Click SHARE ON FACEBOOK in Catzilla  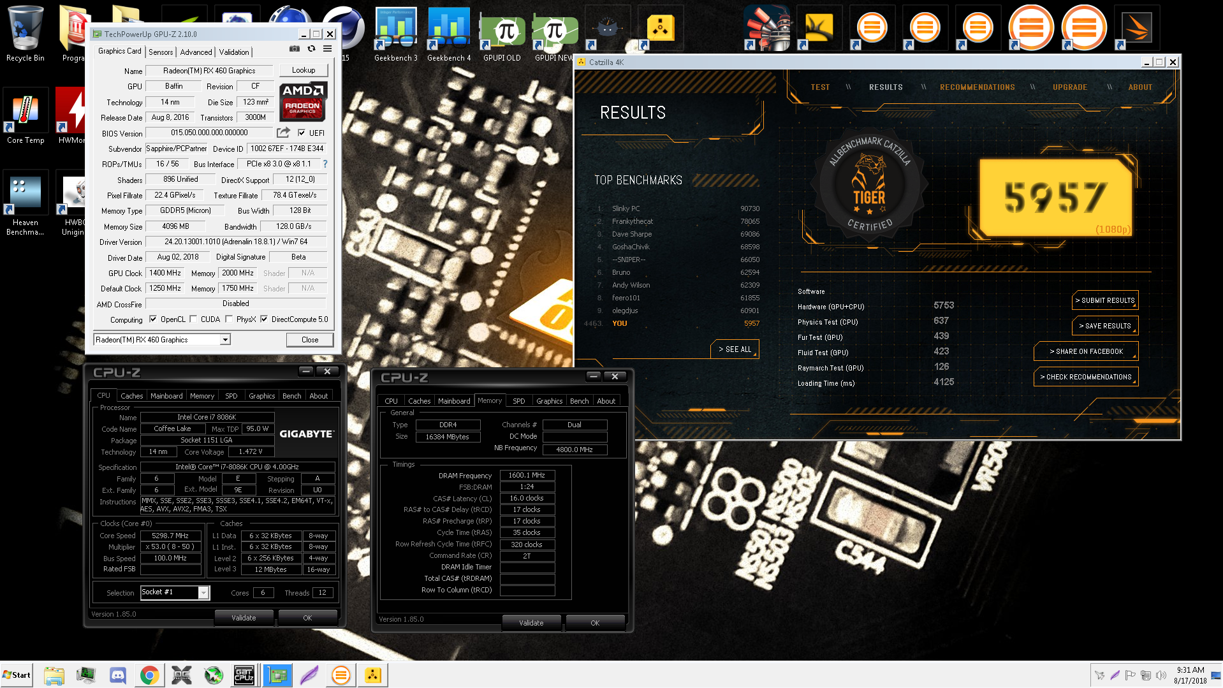point(1086,351)
